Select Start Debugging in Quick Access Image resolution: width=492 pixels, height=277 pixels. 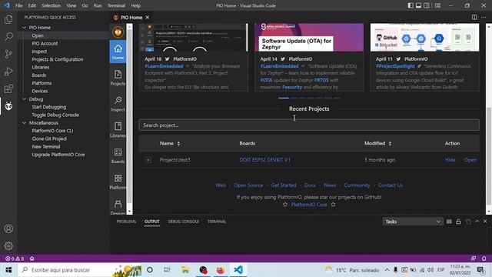[49, 107]
